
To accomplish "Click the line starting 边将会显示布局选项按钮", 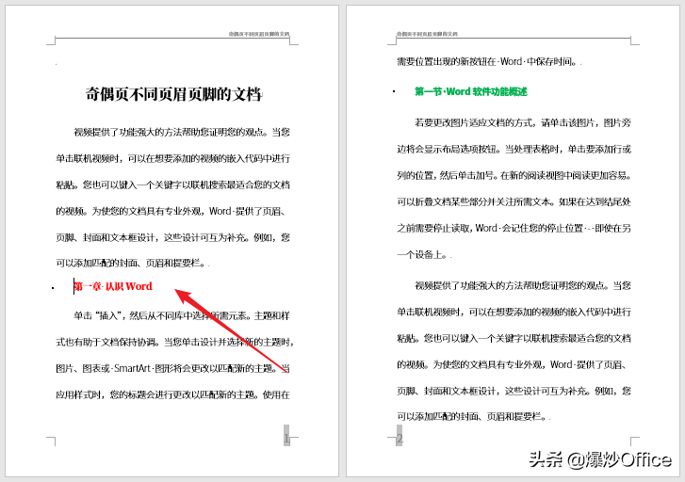I will coord(514,150).
